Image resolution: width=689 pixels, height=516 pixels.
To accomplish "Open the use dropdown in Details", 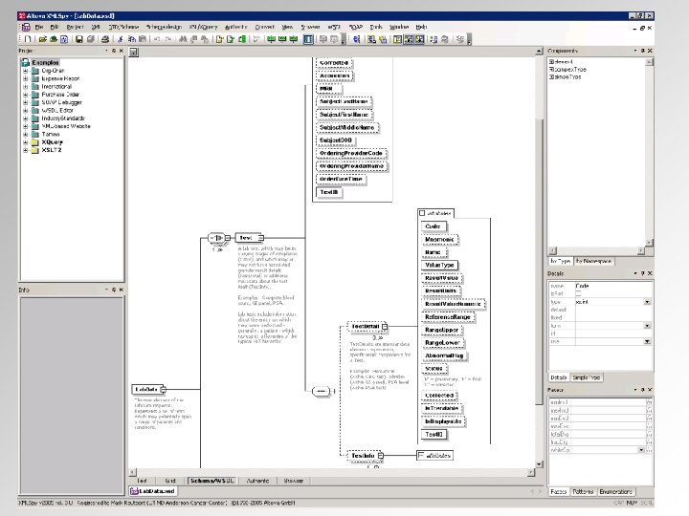I will click(x=647, y=341).
